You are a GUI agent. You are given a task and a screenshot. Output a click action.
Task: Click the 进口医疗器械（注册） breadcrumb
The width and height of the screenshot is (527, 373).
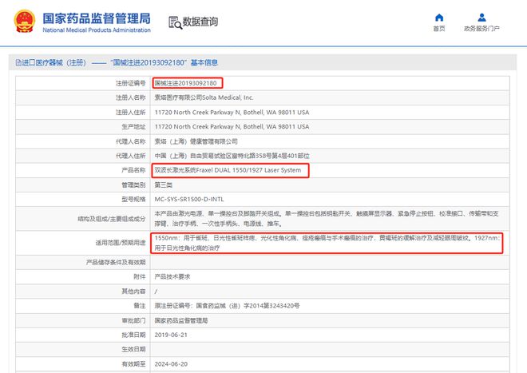[x=53, y=62]
